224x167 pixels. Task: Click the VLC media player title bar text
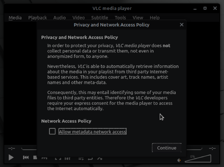point(112,8)
